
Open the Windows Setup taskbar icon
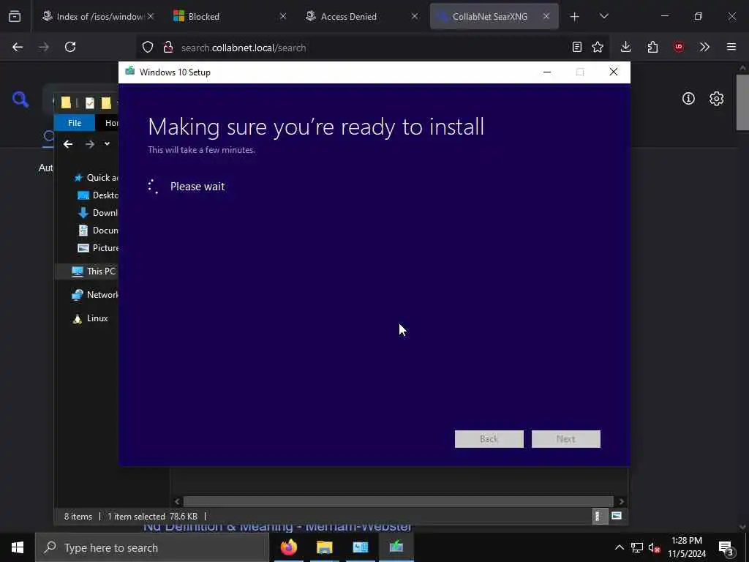[x=396, y=547]
